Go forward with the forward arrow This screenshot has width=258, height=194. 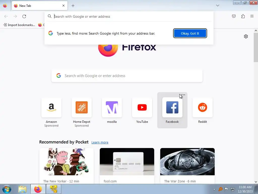pyautogui.click(x=15, y=16)
